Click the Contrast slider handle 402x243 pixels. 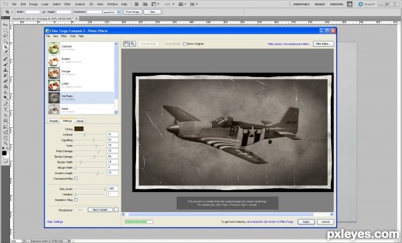point(84,135)
